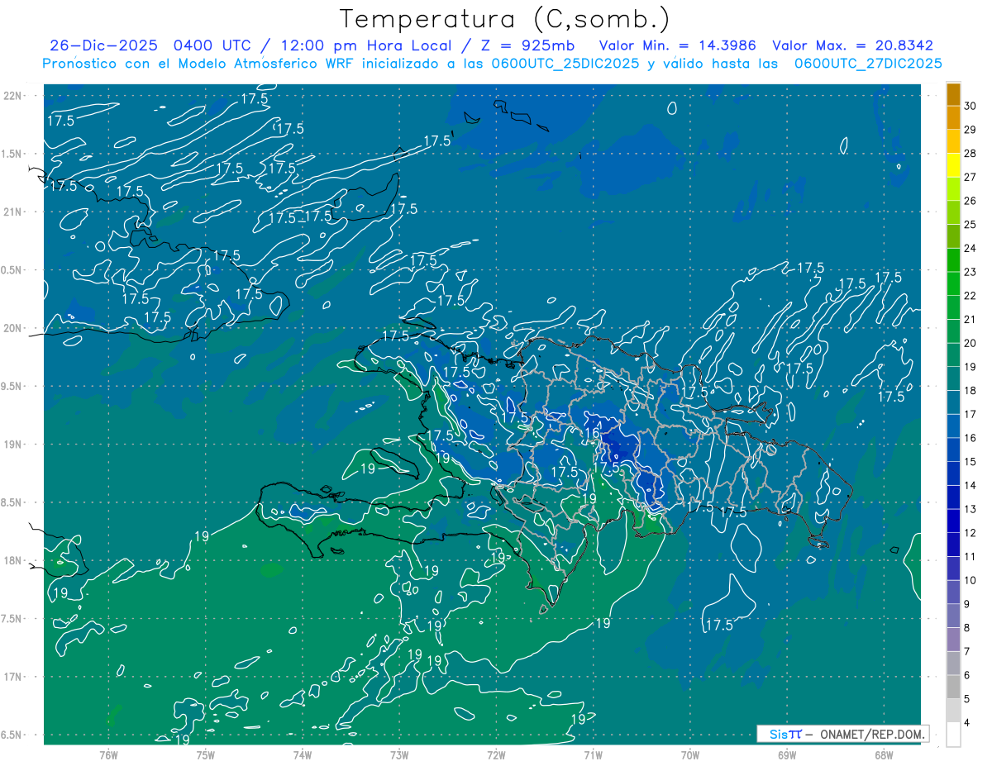Click yellow swatch between color bar labels 27 and 28
This screenshot has width=992, height=766.
953,165
